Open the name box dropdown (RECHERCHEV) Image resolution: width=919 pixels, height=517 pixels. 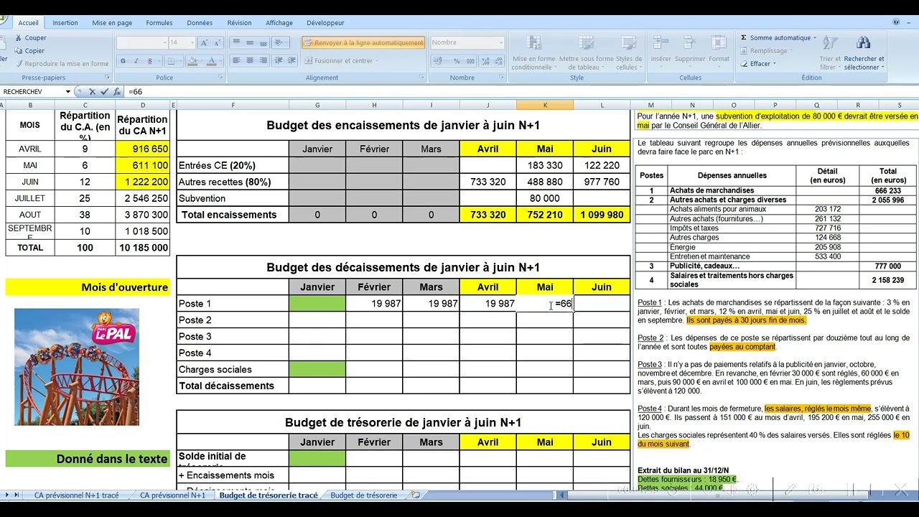pos(68,92)
